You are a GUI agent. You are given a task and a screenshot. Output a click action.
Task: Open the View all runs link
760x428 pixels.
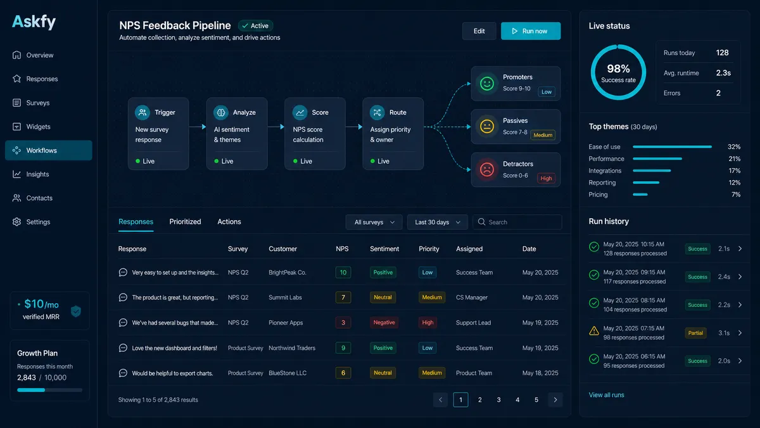[606, 395]
